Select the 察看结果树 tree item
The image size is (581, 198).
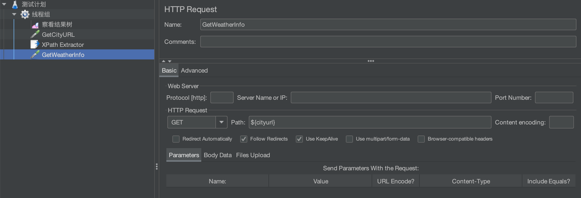(x=57, y=24)
